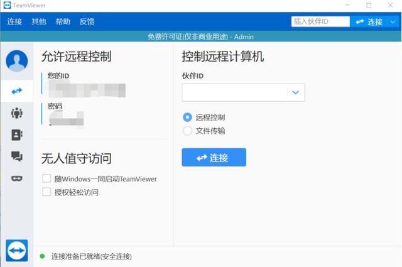Screen dimensions: 402x267
Task: Click the TeamViewer title bar app icon
Action: click(x=7, y=5)
